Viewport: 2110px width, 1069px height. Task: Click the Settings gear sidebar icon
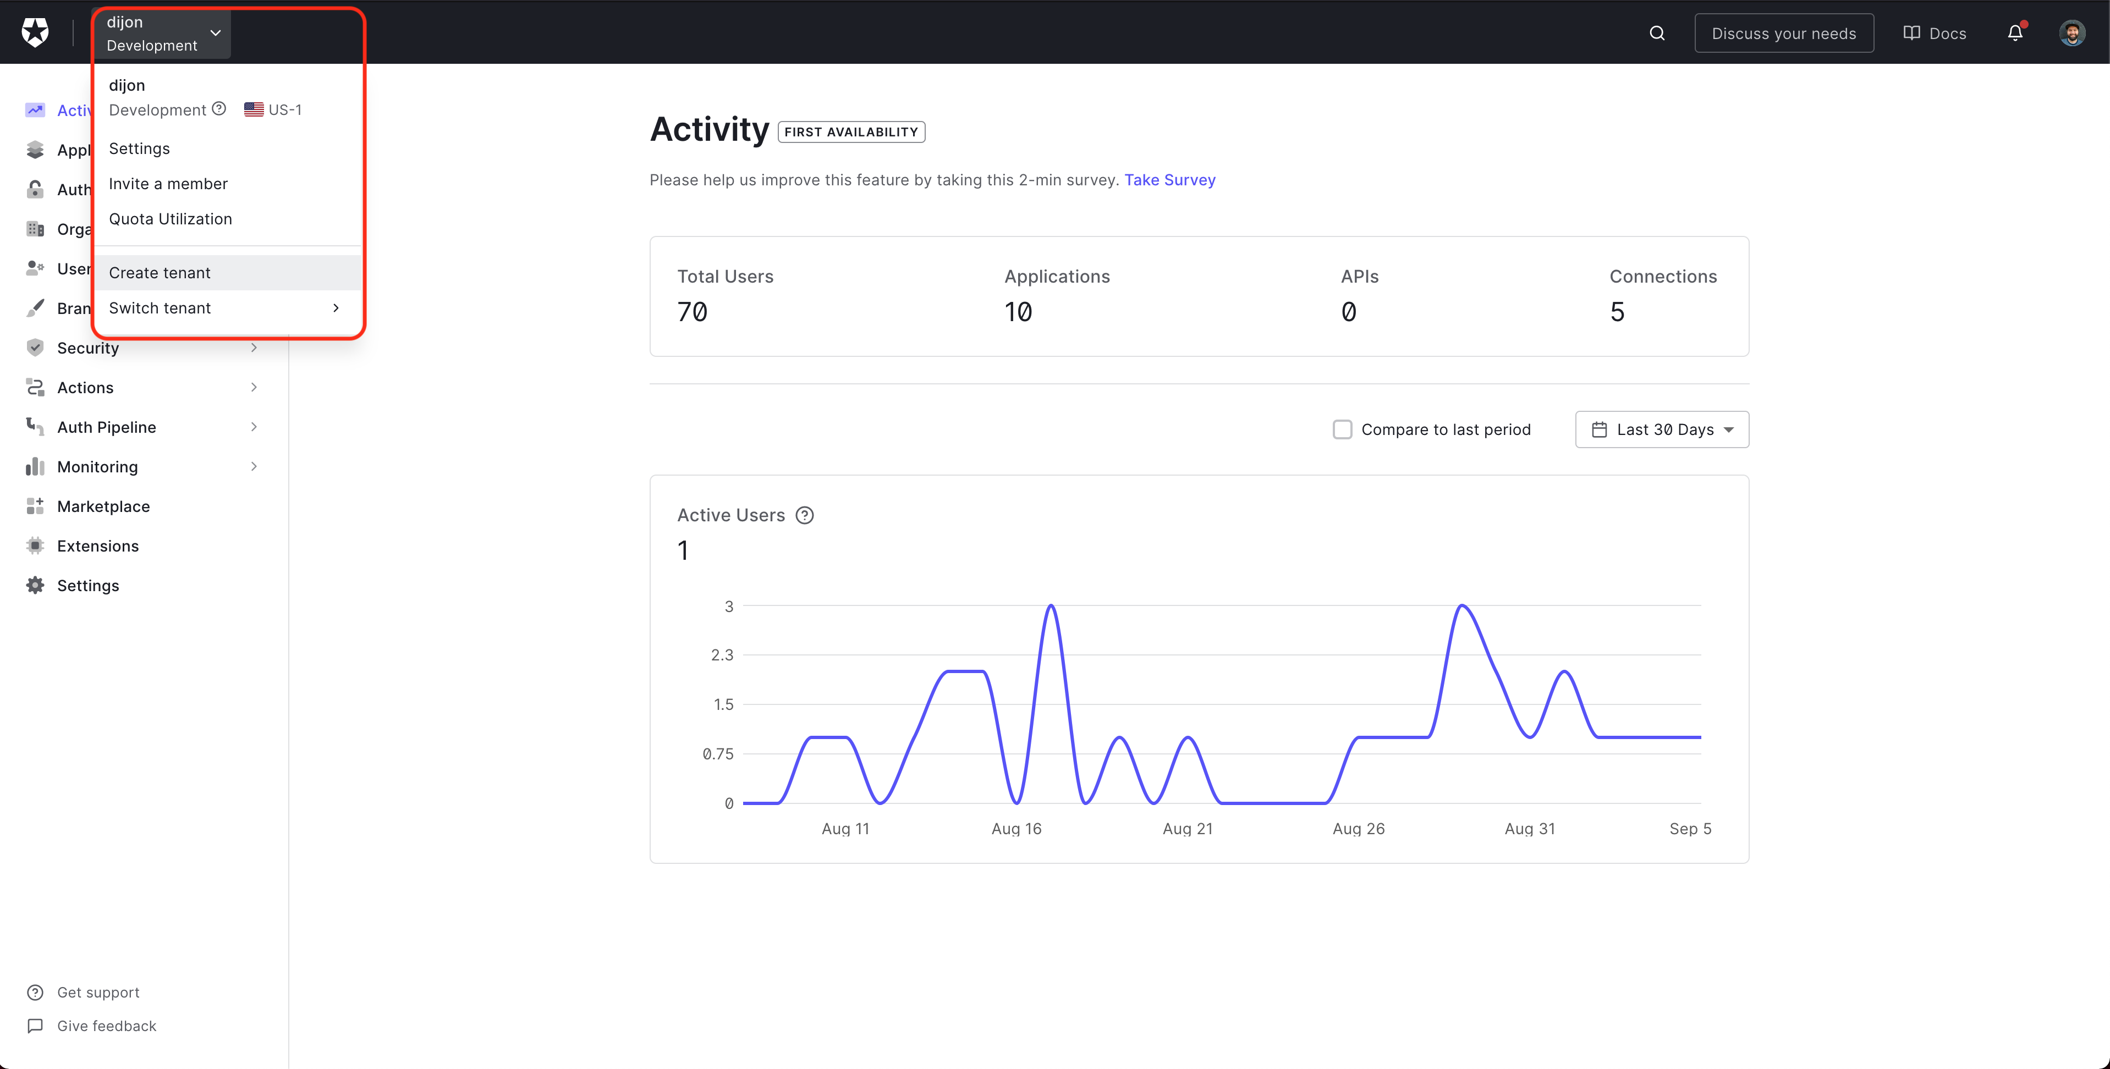pyautogui.click(x=35, y=585)
